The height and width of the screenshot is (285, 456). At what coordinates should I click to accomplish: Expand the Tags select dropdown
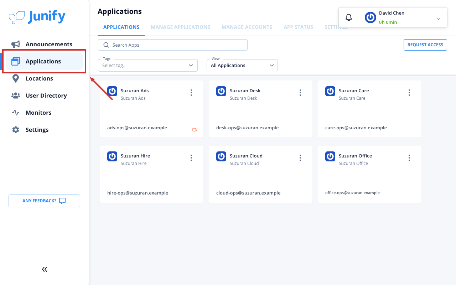click(148, 65)
